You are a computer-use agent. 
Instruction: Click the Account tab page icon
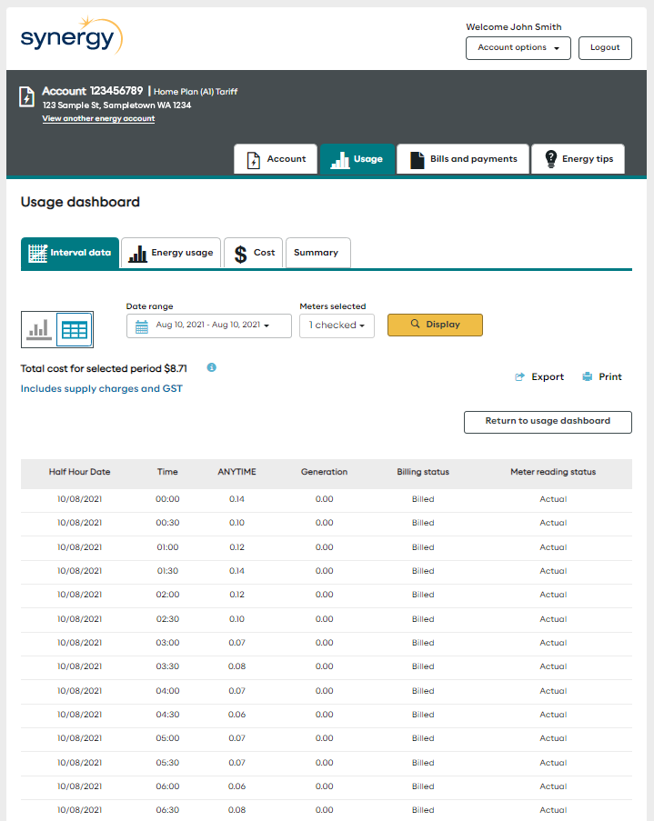[254, 160]
